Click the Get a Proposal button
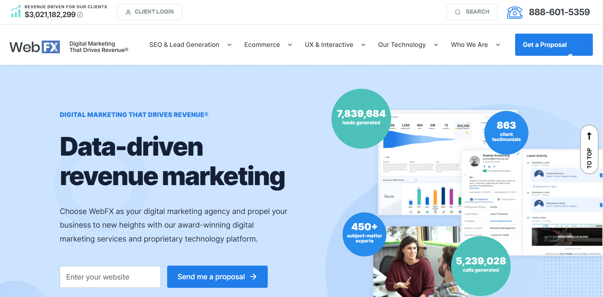This screenshot has height=297, width=603. (x=554, y=45)
